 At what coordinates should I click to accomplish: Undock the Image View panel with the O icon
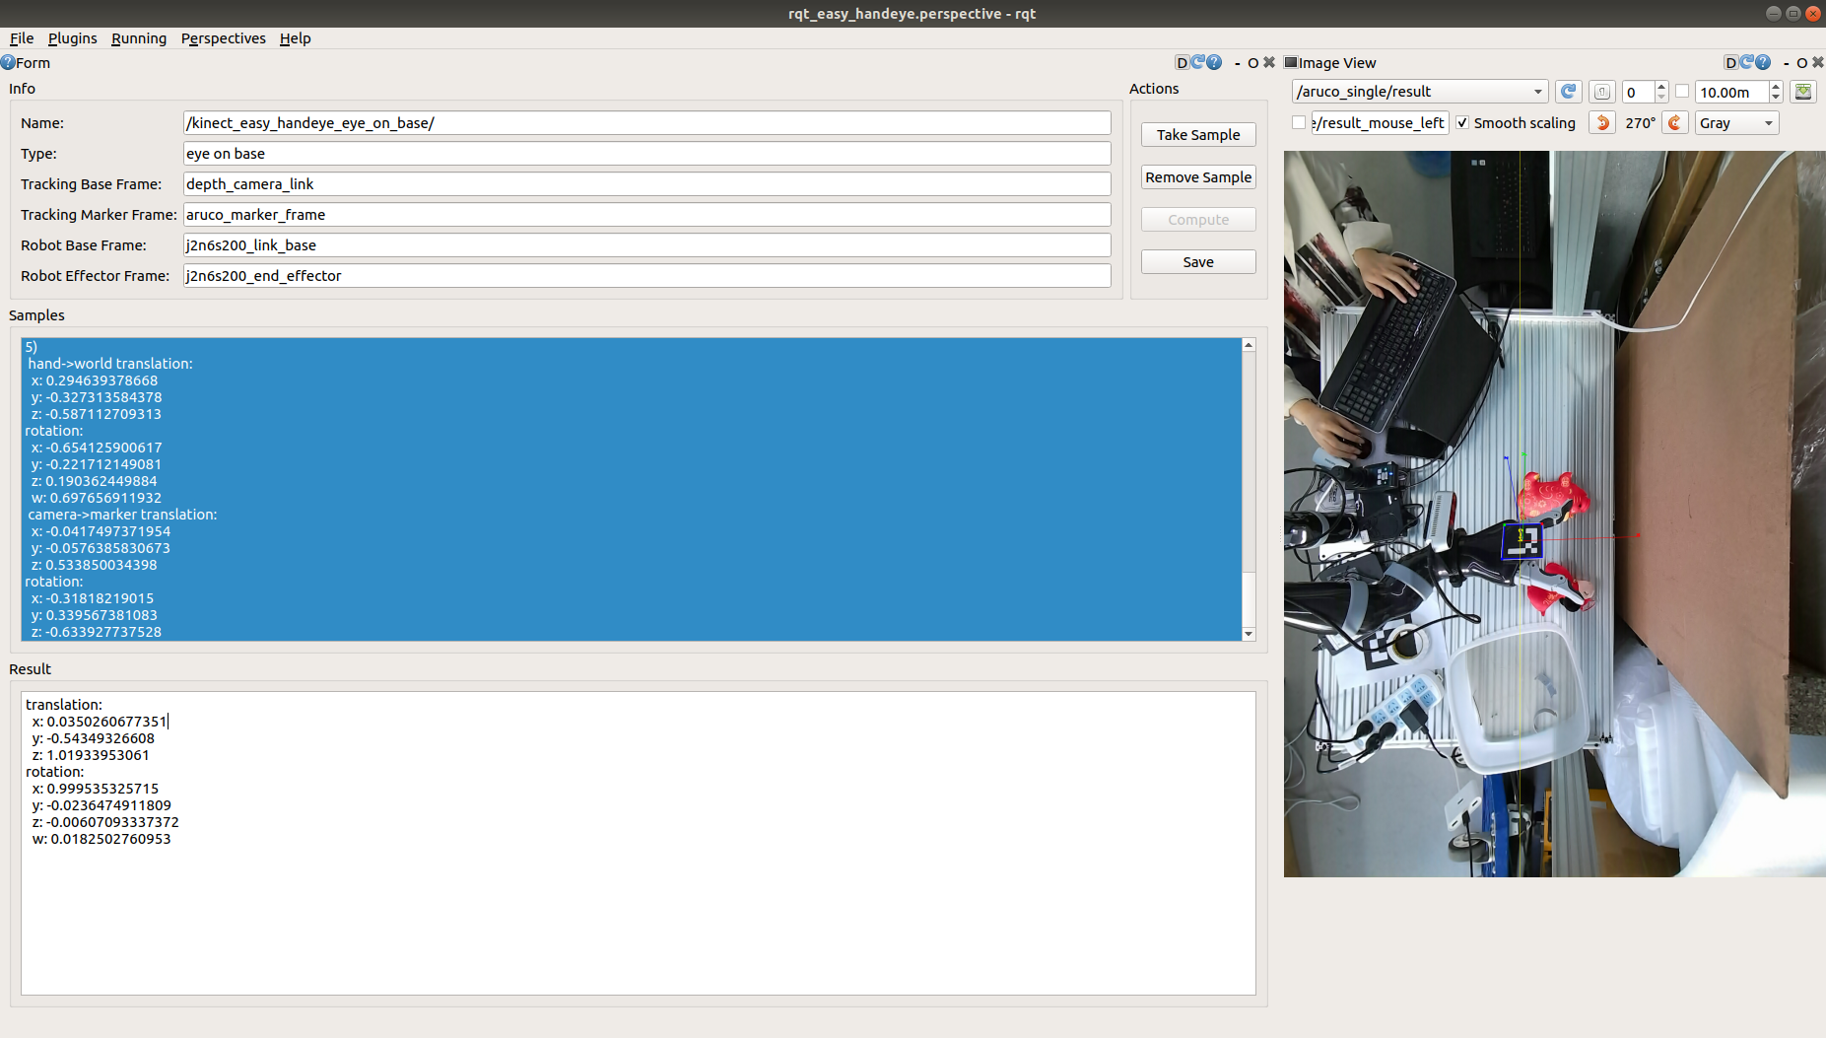[x=1802, y=63]
